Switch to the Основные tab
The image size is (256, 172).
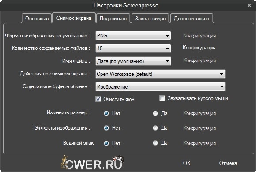[x=37, y=19]
